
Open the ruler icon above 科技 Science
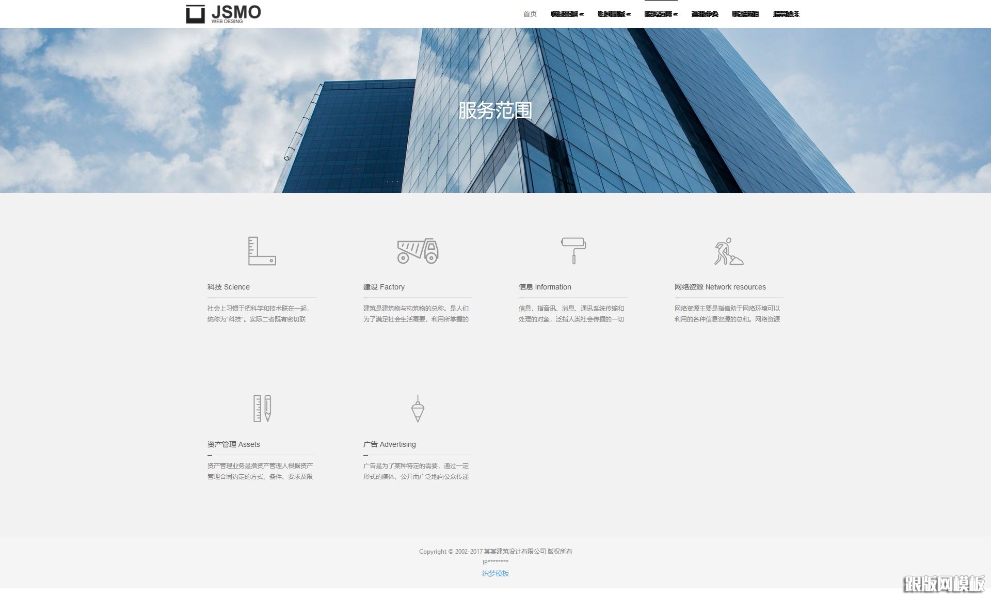(262, 251)
